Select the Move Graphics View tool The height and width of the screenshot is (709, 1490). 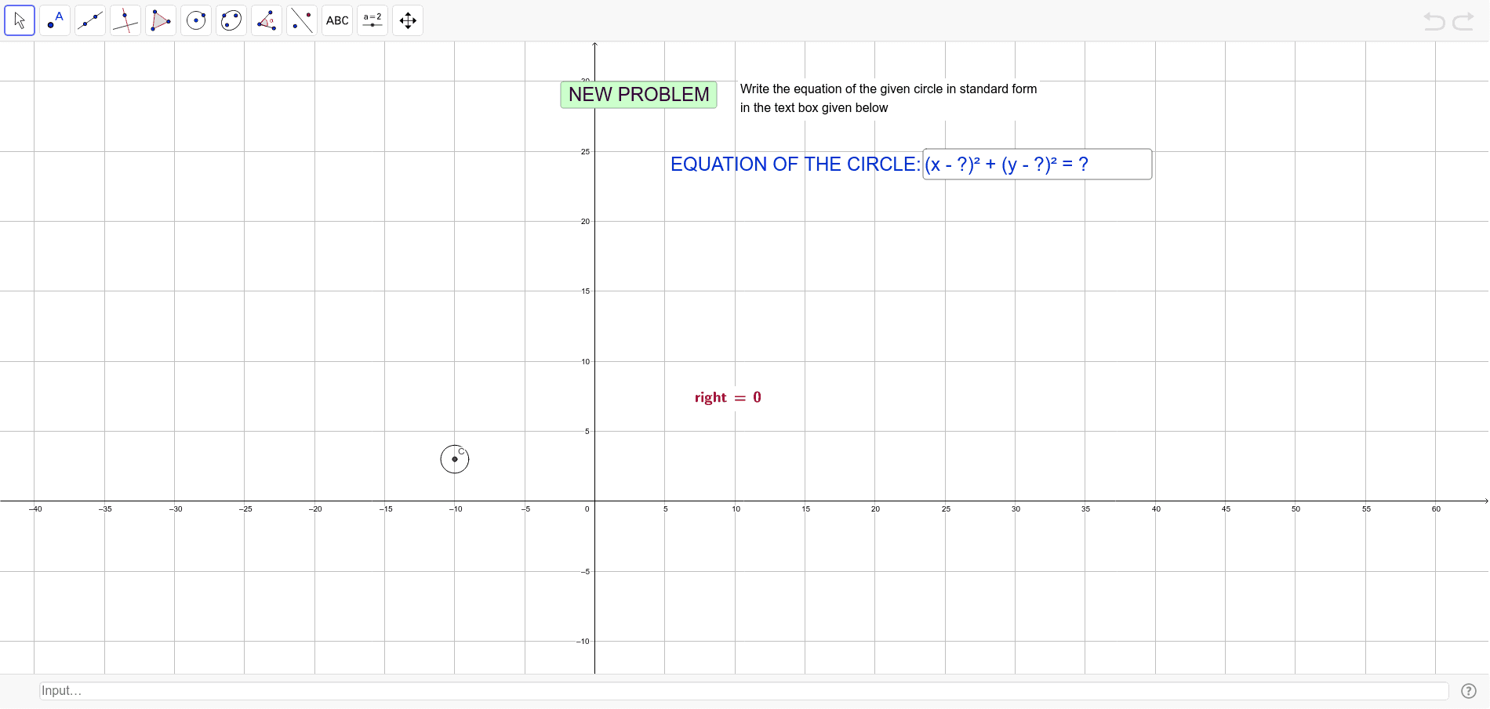coord(407,20)
